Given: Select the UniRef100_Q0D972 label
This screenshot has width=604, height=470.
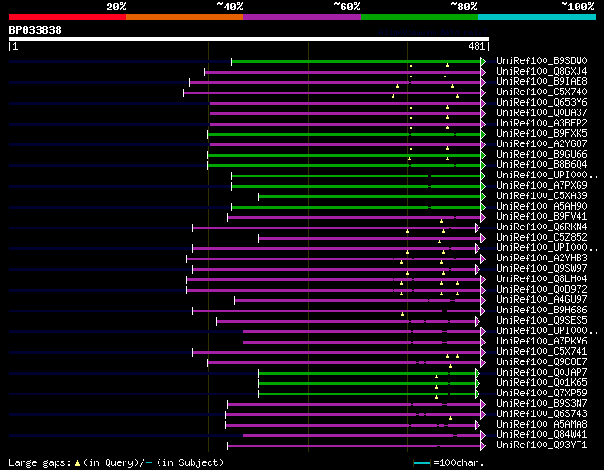Looking at the screenshot, I should coord(542,290).
